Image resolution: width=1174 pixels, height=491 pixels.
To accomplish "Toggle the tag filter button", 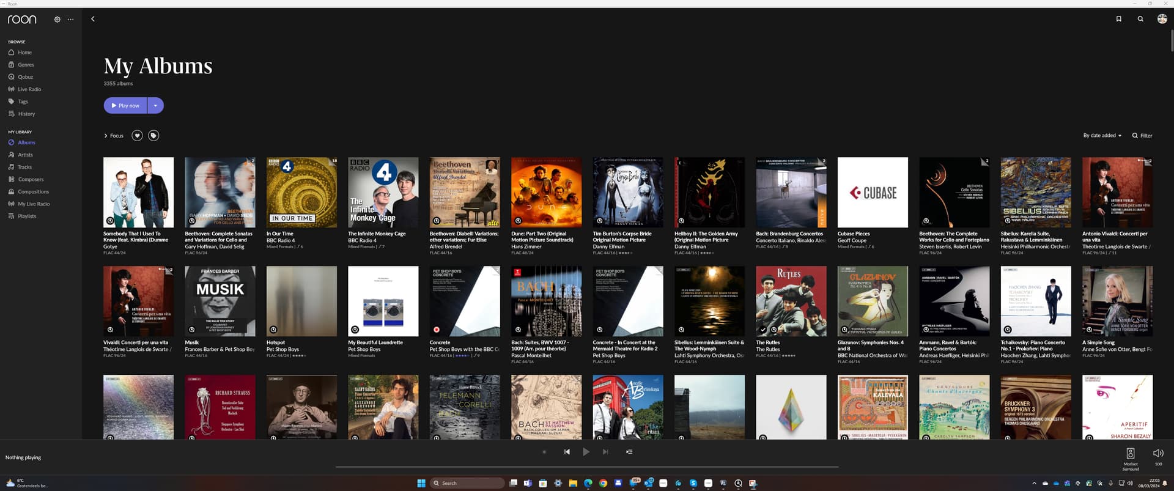I will click(x=153, y=136).
